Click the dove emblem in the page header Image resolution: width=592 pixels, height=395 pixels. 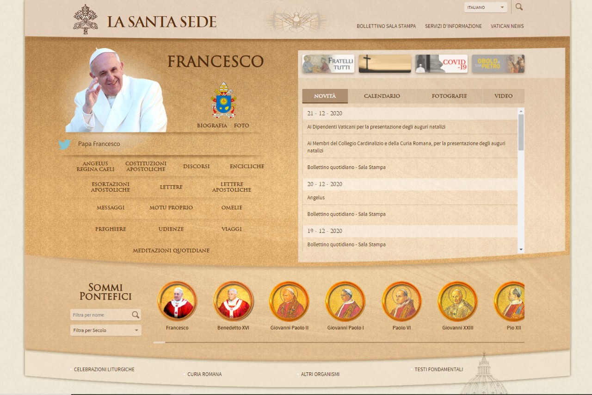point(296,19)
